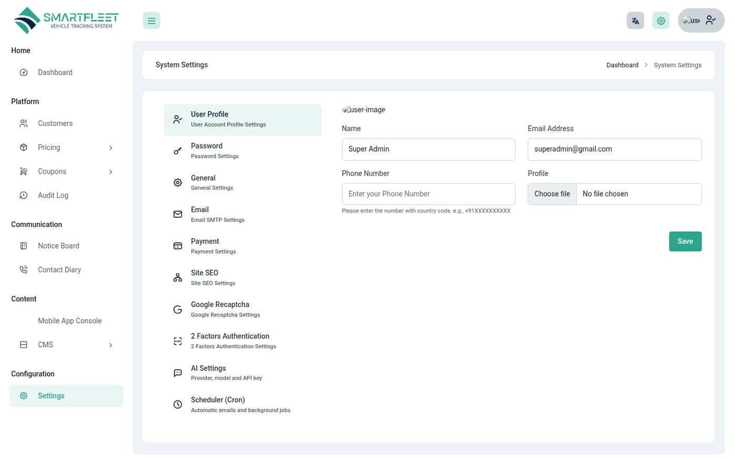Select the 2 Factors Authentication tab
Screen dimensions: 735x459
(x=243, y=341)
